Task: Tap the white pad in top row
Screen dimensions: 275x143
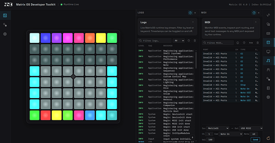Action: (x=35, y=38)
